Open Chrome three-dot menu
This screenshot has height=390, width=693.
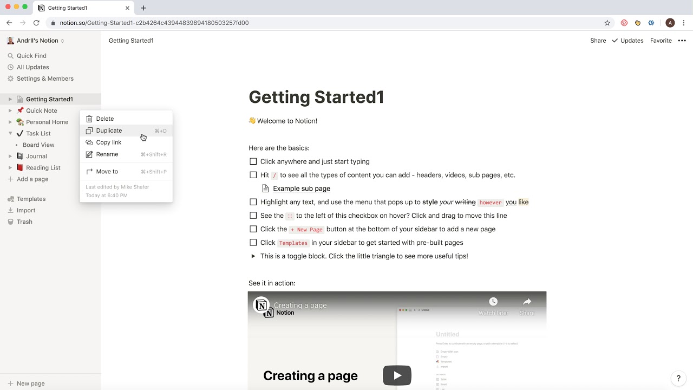[x=684, y=23]
